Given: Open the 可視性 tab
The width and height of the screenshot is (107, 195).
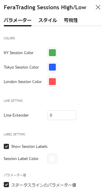Looking at the screenshot, I should click(x=71, y=20).
